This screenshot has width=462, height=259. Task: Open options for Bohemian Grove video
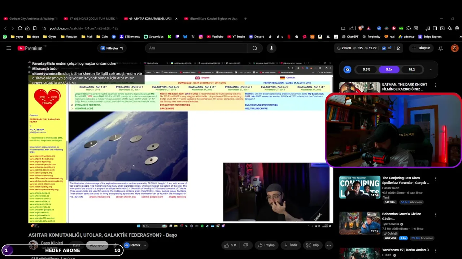436,215
